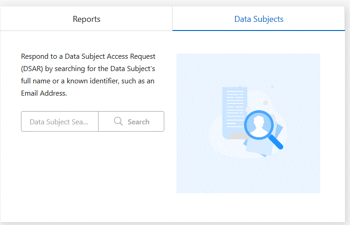
Task: Switch to the Reports tab
Action: (x=86, y=19)
